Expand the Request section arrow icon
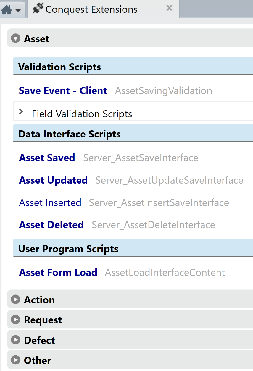253x371 pixels. [15, 320]
